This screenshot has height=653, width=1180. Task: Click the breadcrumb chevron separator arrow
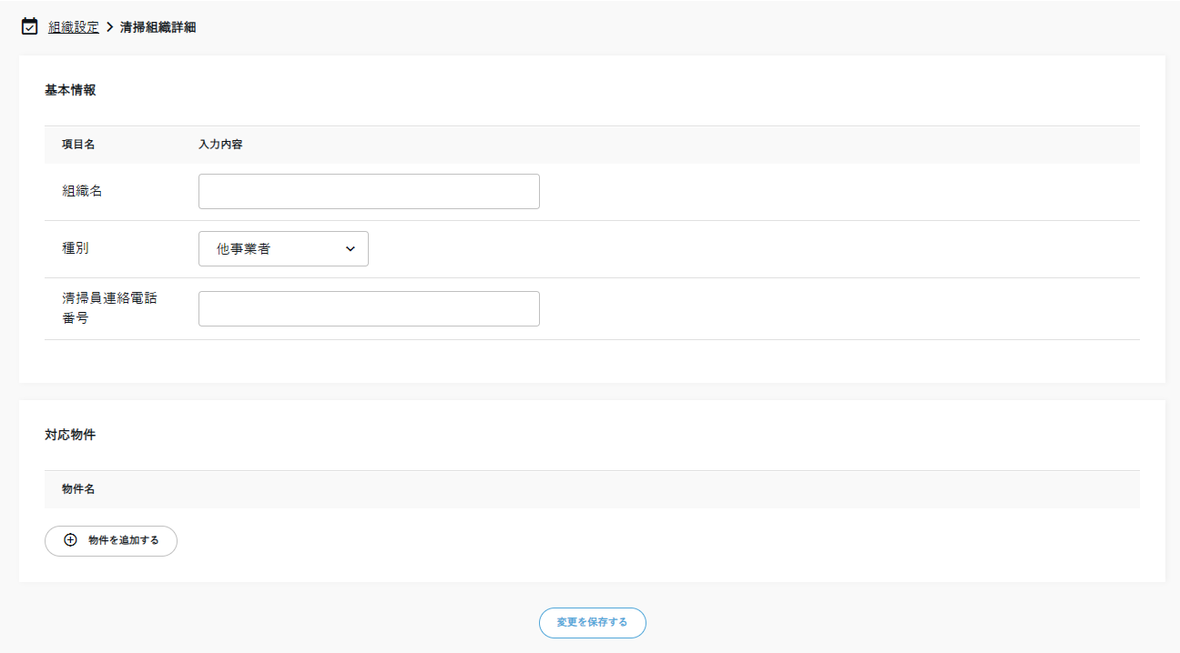coord(109,27)
